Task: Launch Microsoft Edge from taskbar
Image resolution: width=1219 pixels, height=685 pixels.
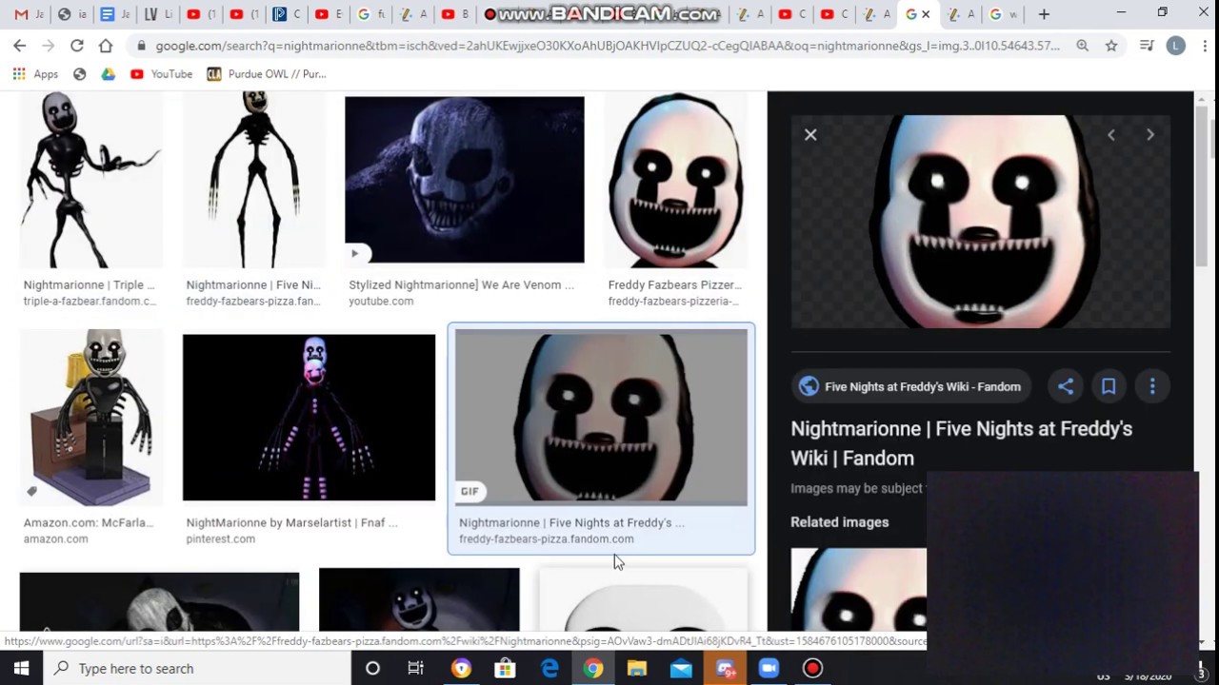Action: point(550,668)
